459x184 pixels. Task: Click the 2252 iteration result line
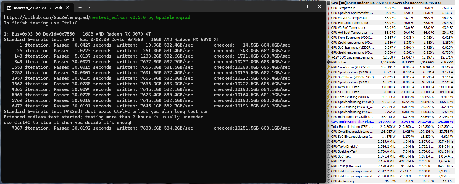151,73
